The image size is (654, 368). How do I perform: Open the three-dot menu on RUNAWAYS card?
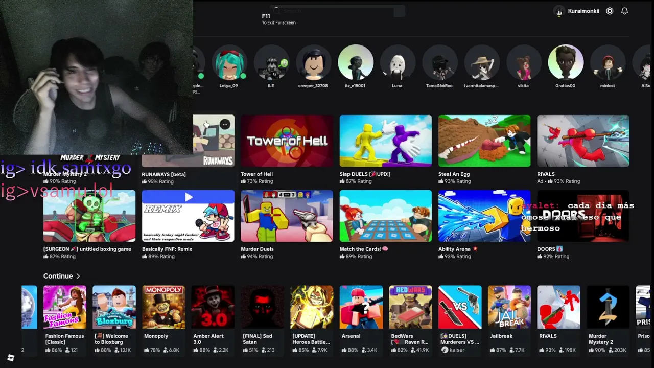pos(225,124)
